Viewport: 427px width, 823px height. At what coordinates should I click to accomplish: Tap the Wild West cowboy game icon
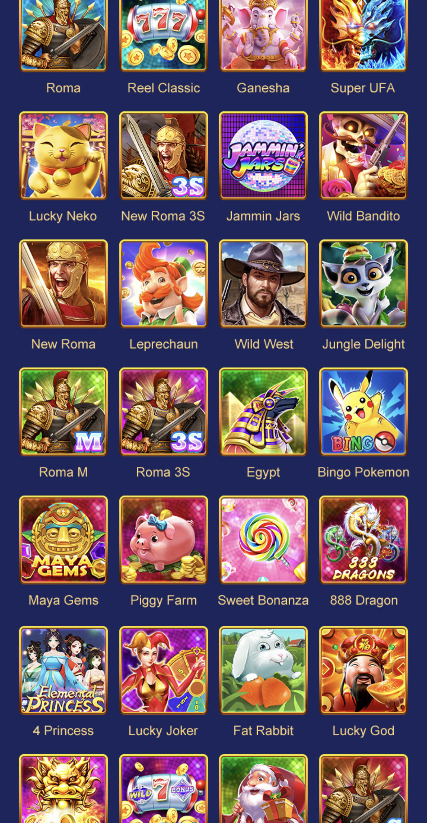(263, 283)
